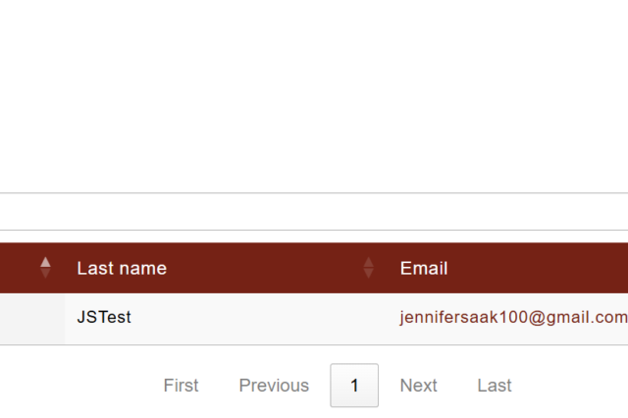Viewport: 628px width, 418px height.
Task: Sort the table by the Last name header
Action: pos(122,268)
